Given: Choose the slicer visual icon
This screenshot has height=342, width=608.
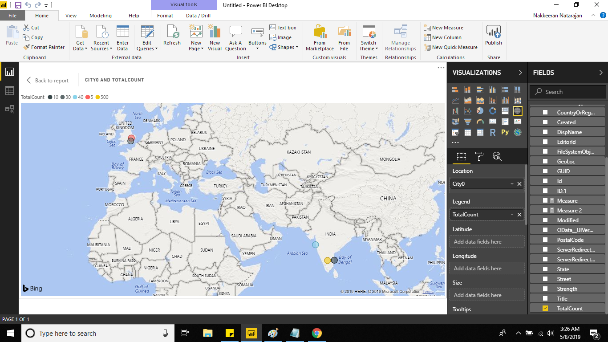Looking at the screenshot, I should (x=455, y=132).
